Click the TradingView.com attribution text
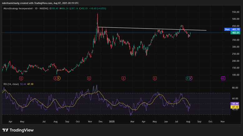Image resolution: width=243 pixels, height=136 pixels. point(50,2)
